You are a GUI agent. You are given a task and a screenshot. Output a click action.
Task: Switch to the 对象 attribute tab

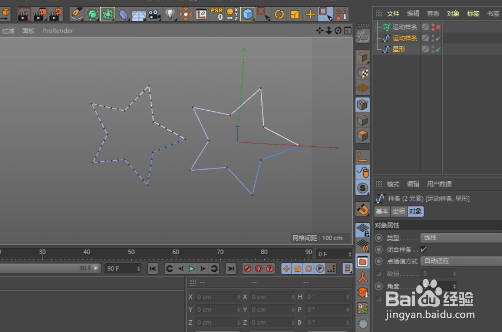415,211
